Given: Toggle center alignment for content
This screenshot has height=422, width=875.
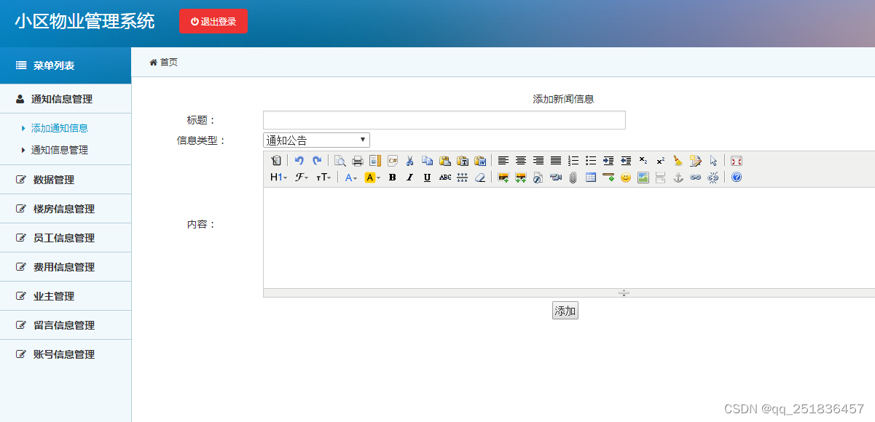Looking at the screenshot, I should [x=519, y=160].
